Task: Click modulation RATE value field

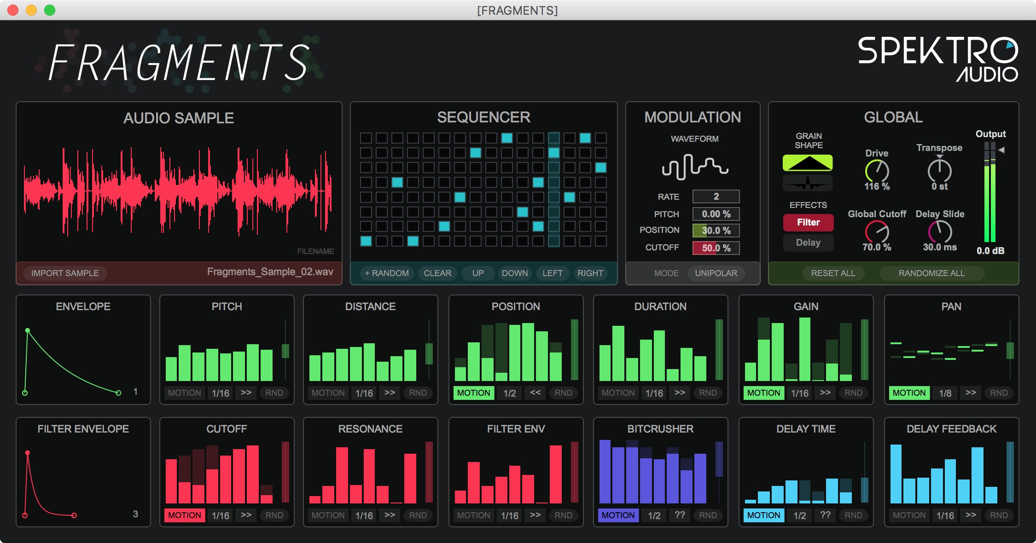Action: [x=716, y=196]
